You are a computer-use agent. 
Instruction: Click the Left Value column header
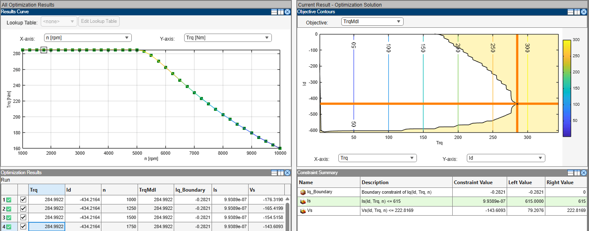pyautogui.click(x=525, y=182)
